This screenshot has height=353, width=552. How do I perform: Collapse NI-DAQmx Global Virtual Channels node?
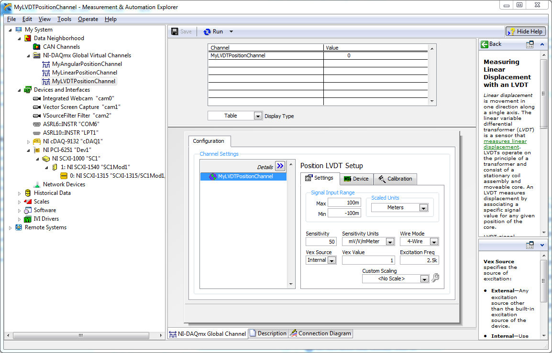coord(29,55)
